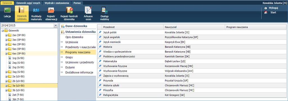The height and width of the screenshot is (101, 288).
Task: Click edit pencil for Historia sztuki
Action: click(100, 85)
